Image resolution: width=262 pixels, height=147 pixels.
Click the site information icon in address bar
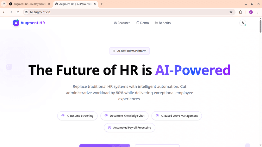(26, 12)
